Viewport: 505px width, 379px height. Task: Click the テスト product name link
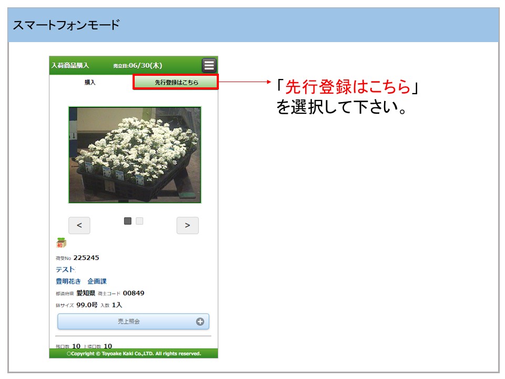click(x=65, y=270)
